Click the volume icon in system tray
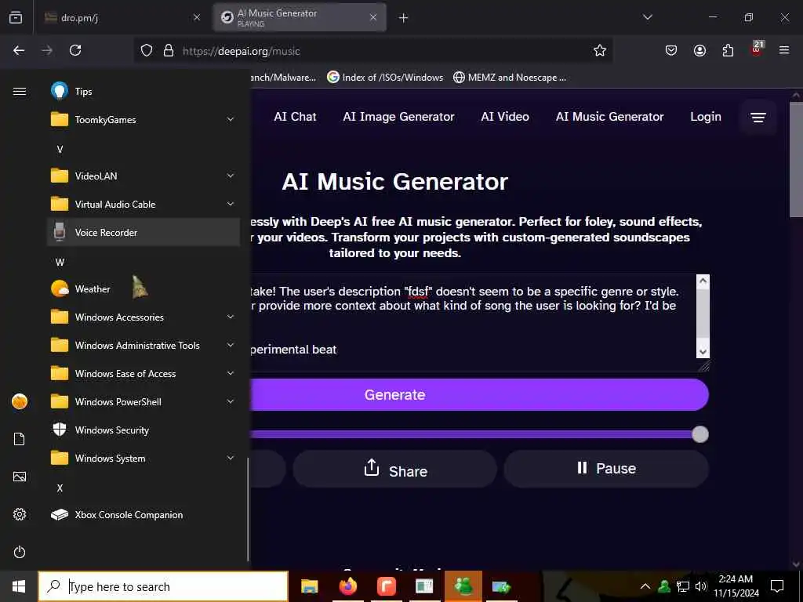803x602 pixels. tap(701, 586)
